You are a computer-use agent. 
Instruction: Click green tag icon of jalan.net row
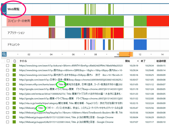click(x=14, y=94)
